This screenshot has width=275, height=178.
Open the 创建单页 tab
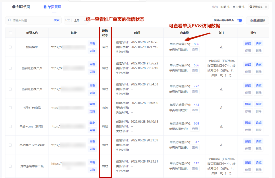(21, 7)
